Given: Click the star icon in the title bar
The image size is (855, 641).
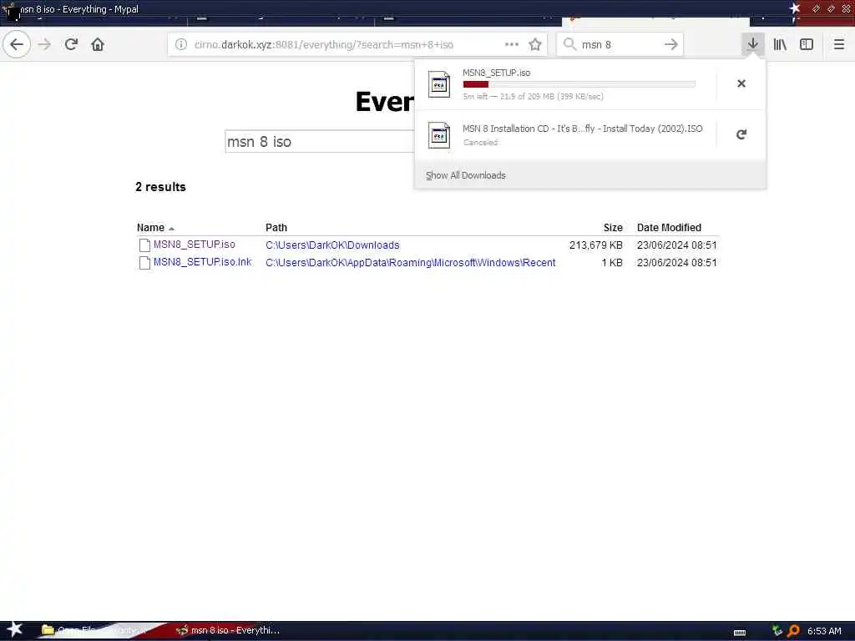Looking at the screenshot, I should [795, 8].
